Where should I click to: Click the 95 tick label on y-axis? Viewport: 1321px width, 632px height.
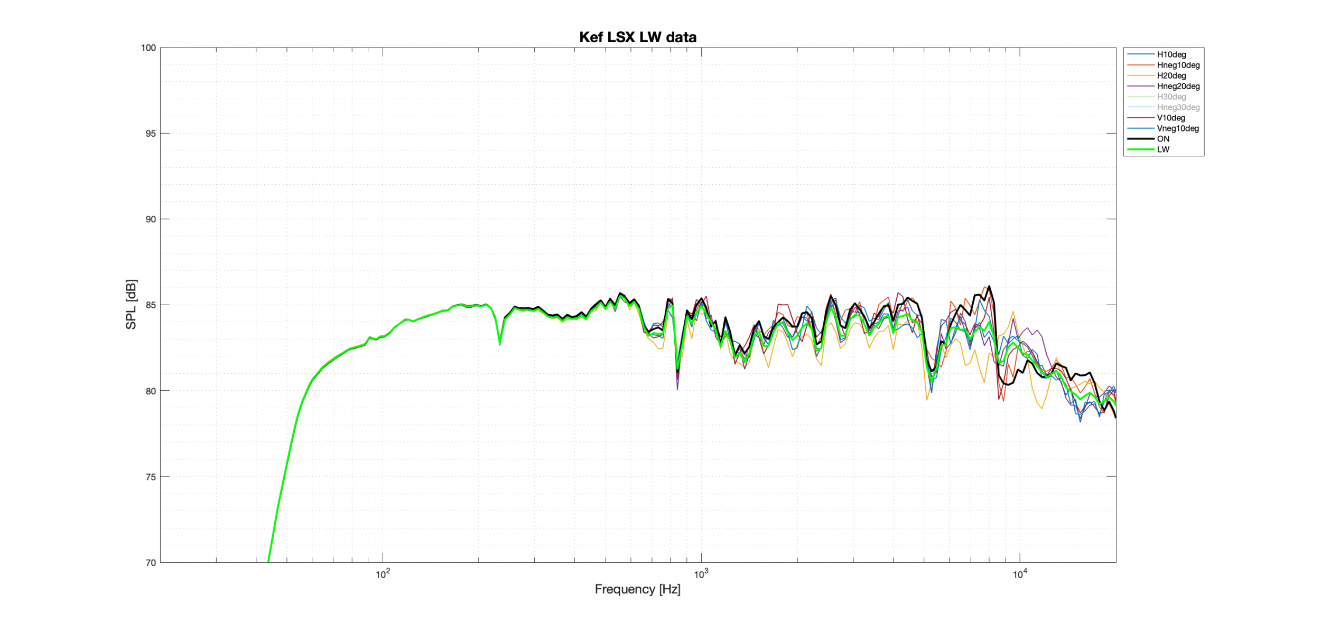[151, 134]
